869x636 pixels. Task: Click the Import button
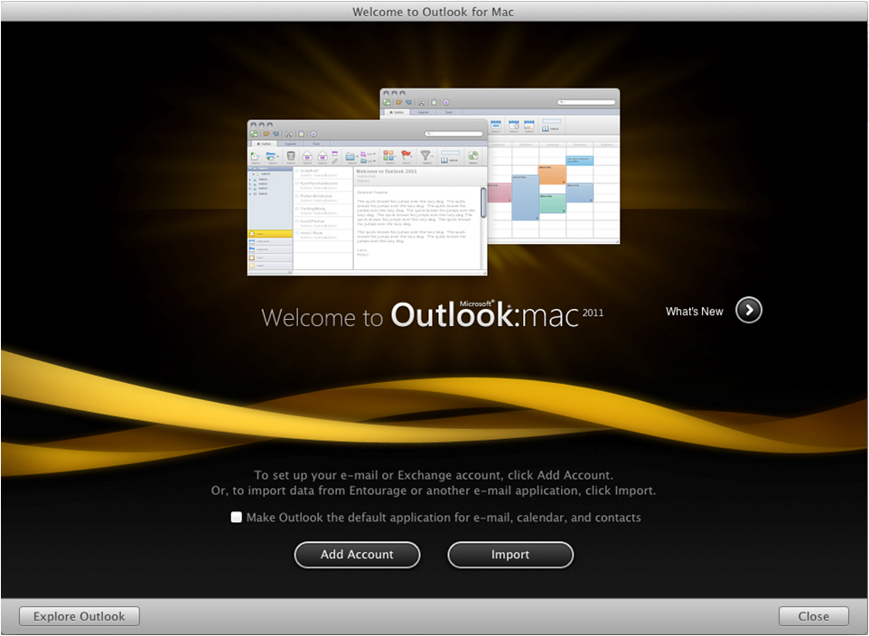click(x=509, y=555)
